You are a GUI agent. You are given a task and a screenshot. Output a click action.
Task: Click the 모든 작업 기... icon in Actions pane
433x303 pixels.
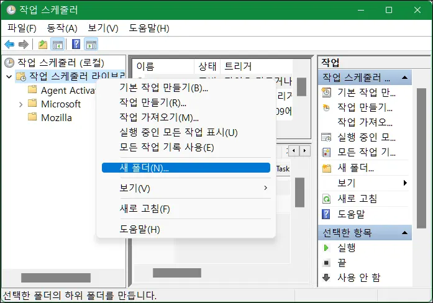pyautogui.click(x=326, y=152)
